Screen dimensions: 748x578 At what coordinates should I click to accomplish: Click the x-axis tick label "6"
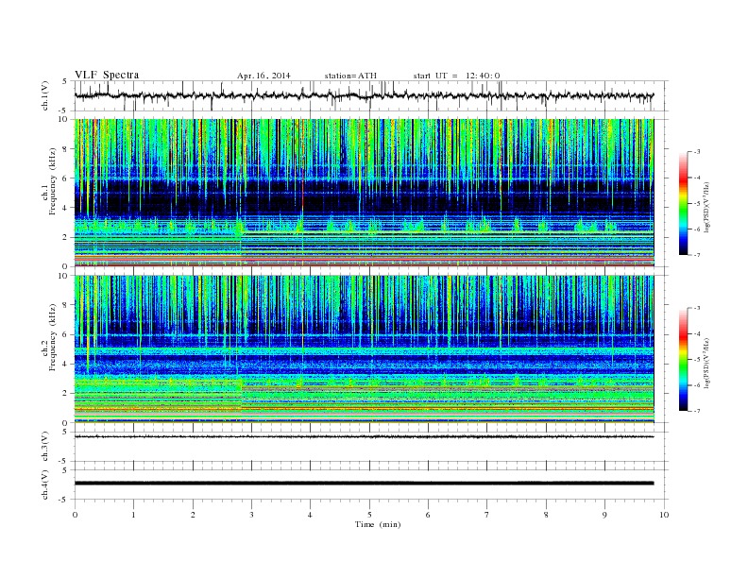pyautogui.click(x=428, y=515)
